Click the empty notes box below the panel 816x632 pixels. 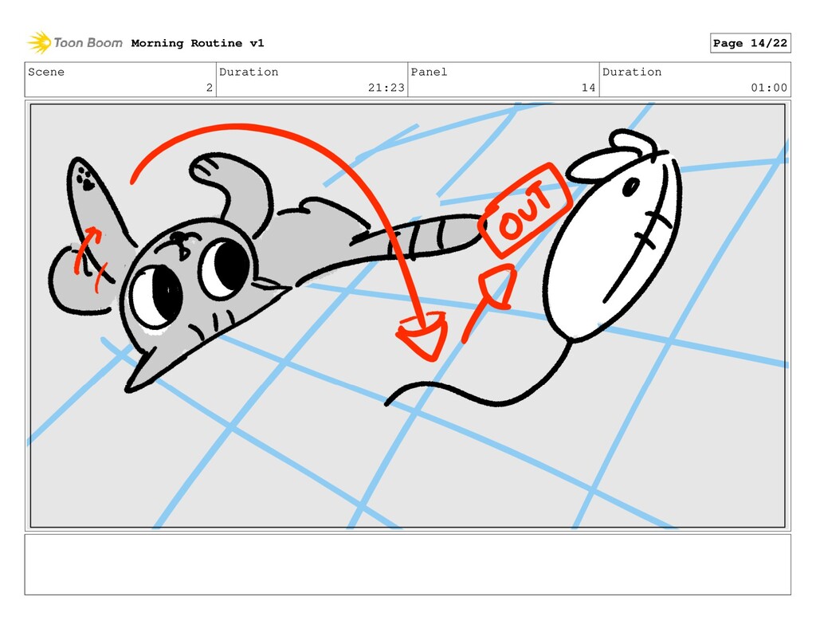pos(407,564)
